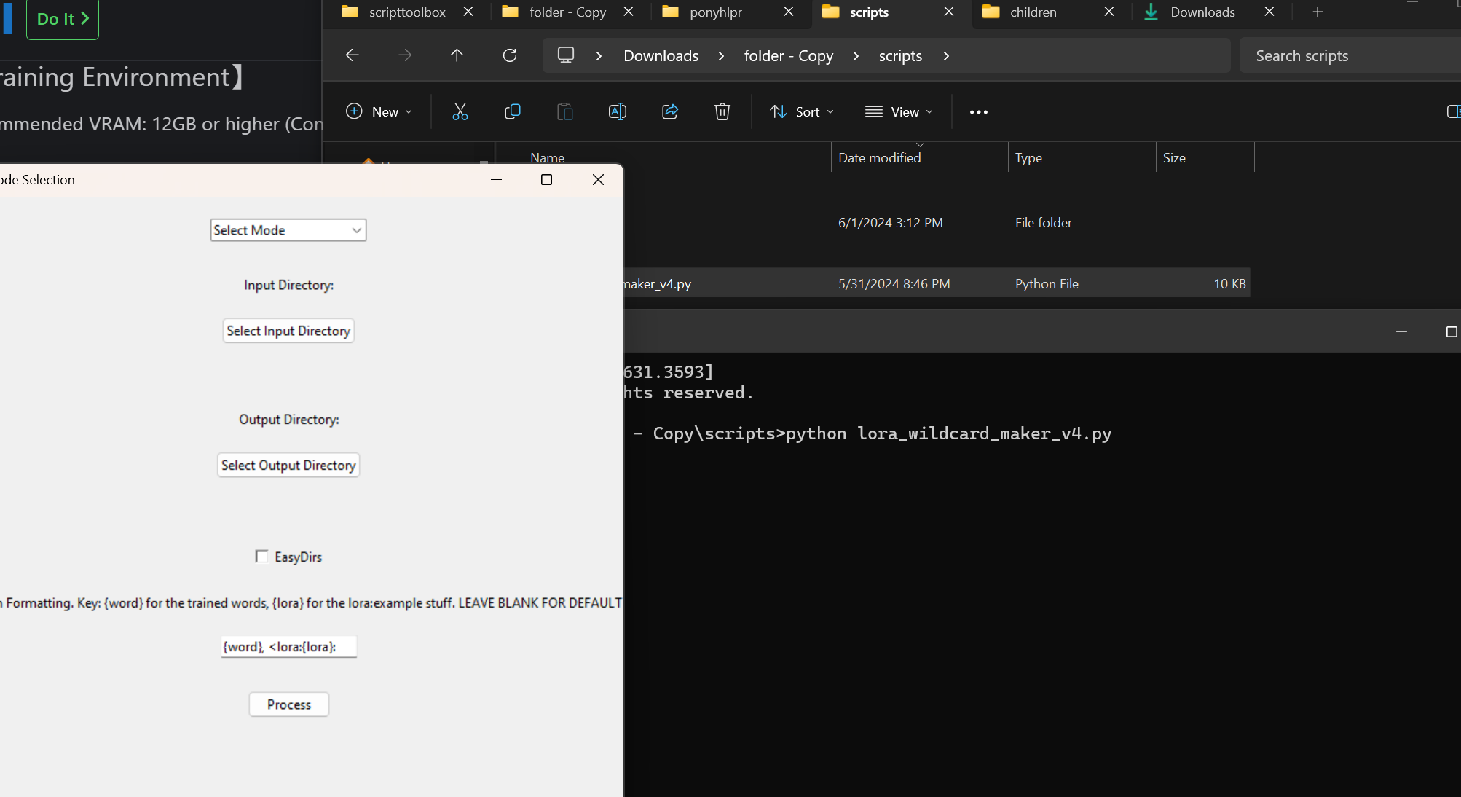The width and height of the screenshot is (1461, 797).
Task: Click Select Input Directory button
Action: point(288,331)
